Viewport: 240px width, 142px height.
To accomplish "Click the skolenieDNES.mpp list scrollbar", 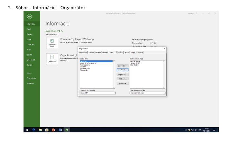I will 164,74.
